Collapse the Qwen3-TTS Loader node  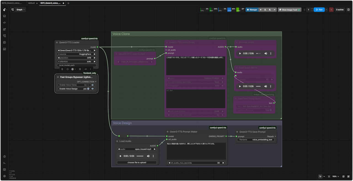57,43
